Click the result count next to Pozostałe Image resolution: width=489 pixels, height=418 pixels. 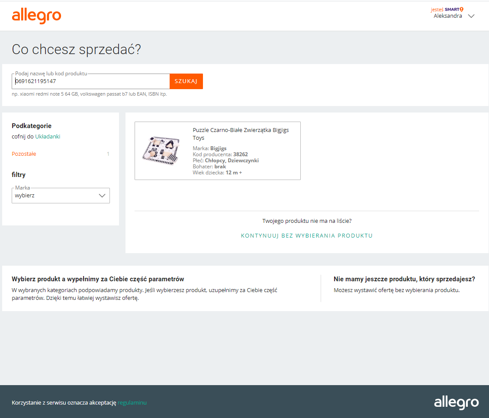point(108,154)
